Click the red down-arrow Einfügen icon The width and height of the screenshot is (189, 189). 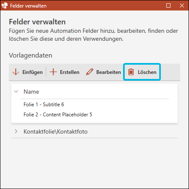point(16,72)
